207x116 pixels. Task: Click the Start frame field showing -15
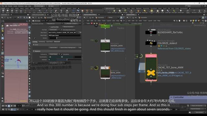(54, 57)
